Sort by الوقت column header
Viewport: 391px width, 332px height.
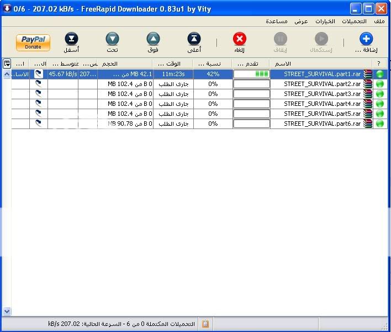tap(173, 64)
